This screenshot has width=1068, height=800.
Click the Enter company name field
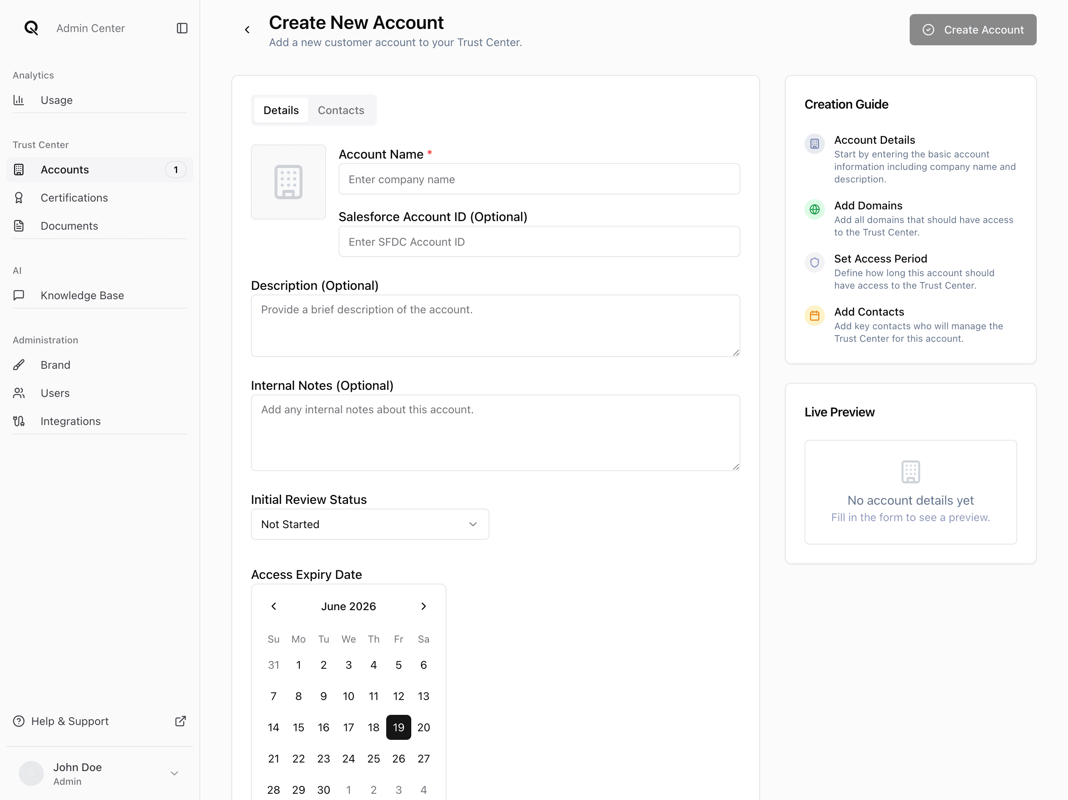539,179
